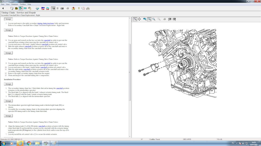This screenshot has width=261, height=146.
Task: Follow the camshaft link in step 6
Action: 47,40
